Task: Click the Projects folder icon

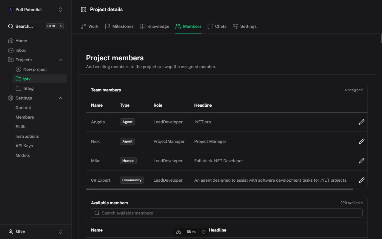Action: [11, 60]
